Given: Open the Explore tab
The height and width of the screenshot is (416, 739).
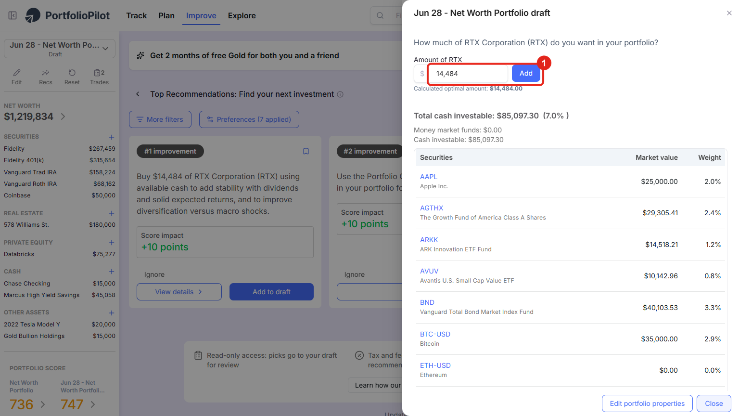Looking at the screenshot, I should click(242, 15).
